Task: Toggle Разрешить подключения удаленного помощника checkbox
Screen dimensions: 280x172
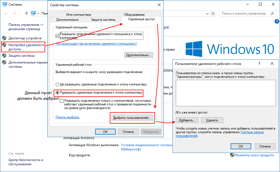Action: (57, 36)
